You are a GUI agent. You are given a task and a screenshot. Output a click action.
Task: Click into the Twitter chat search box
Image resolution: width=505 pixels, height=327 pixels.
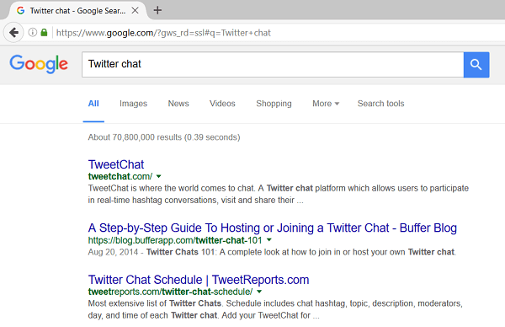click(x=273, y=65)
